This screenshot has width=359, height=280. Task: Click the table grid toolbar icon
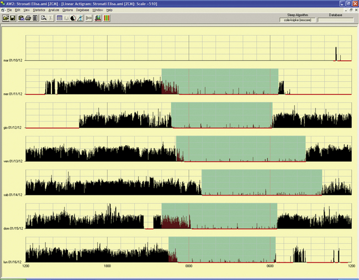click(x=60, y=18)
